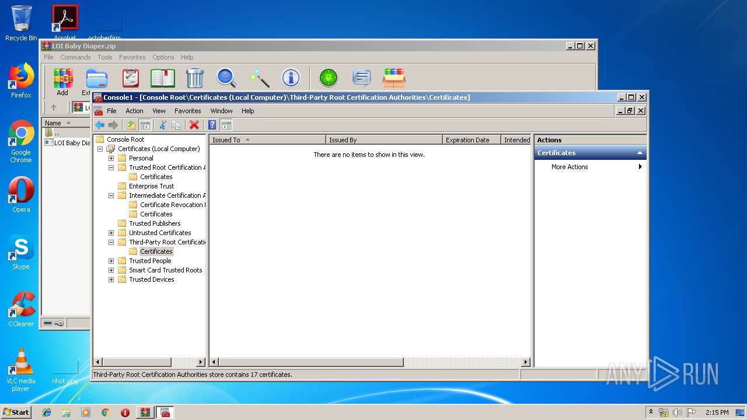Viewport: 747px width, 420px height.
Task: Open CCleaner desktop shortcut
Action: point(21,309)
